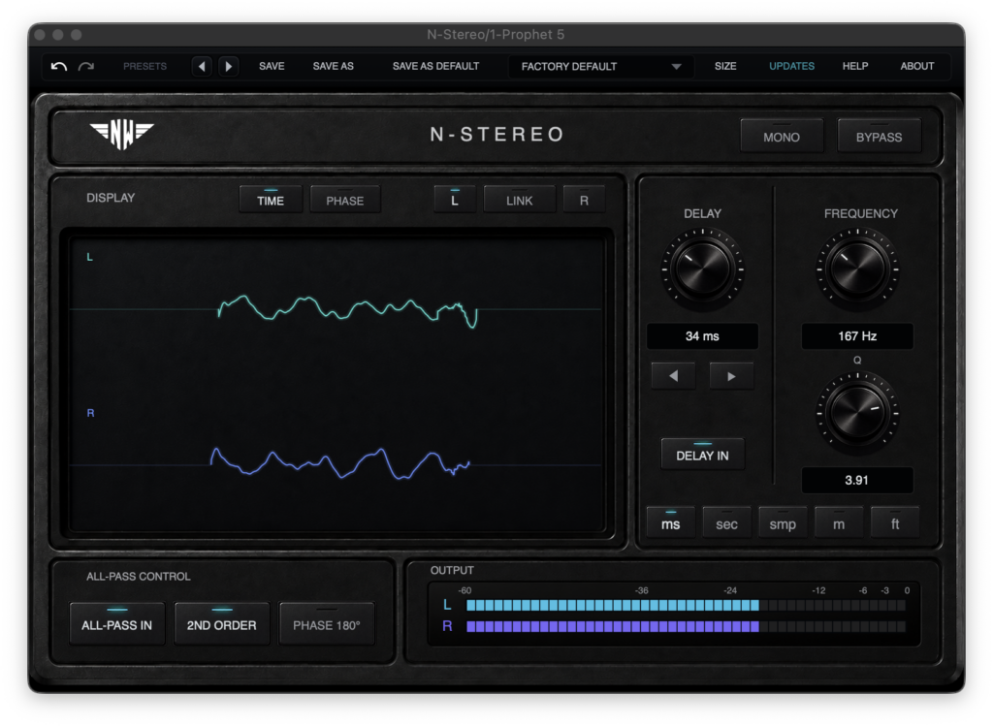Click the Delay knob
Image resolution: width=993 pixels, height=726 pixels.
pos(702,269)
